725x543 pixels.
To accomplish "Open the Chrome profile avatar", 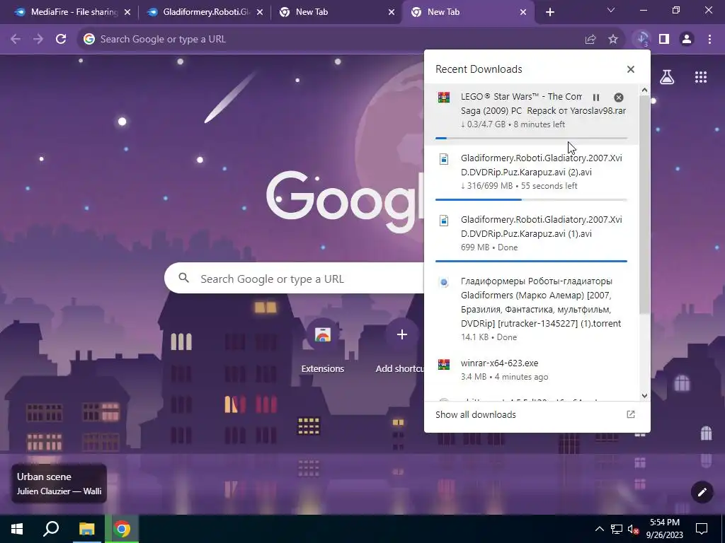I will pos(687,40).
